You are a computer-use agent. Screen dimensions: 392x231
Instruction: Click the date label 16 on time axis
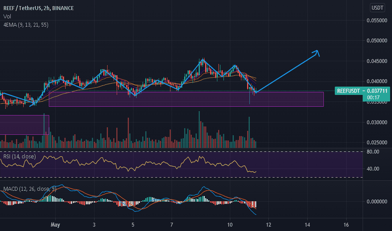point(346,225)
